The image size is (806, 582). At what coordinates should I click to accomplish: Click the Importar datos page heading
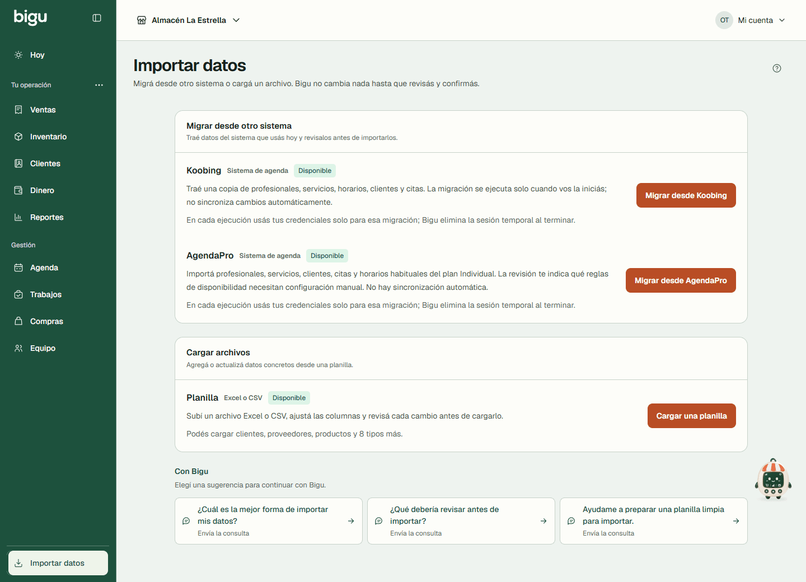click(x=190, y=65)
